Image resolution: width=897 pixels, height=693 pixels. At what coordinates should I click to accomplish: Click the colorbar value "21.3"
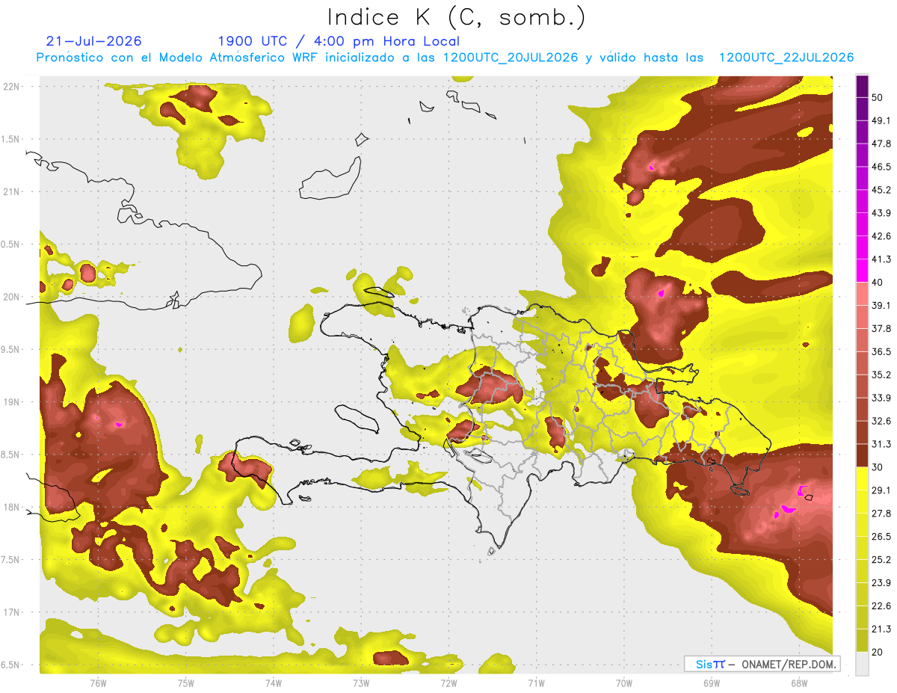[x=881, y=629]
